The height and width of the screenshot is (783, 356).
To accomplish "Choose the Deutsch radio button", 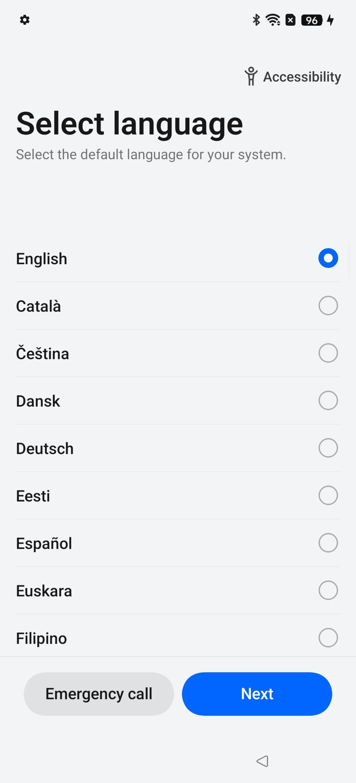I will click(328, 448).
